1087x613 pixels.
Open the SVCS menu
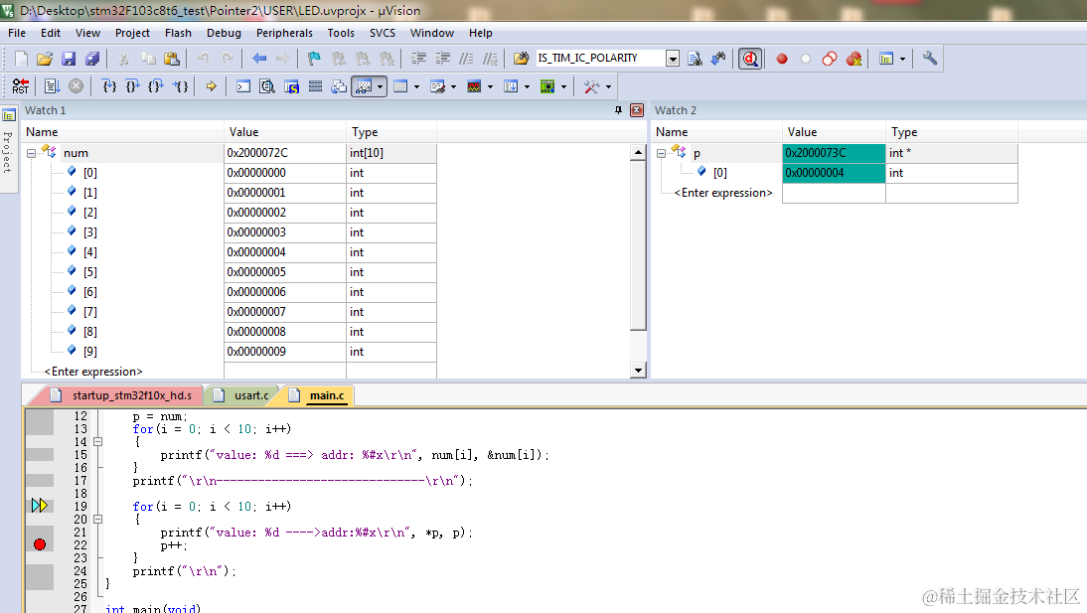382,33
